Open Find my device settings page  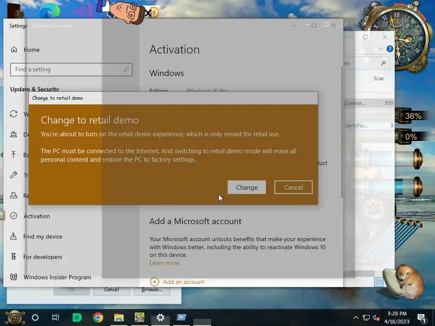[43, 236]
